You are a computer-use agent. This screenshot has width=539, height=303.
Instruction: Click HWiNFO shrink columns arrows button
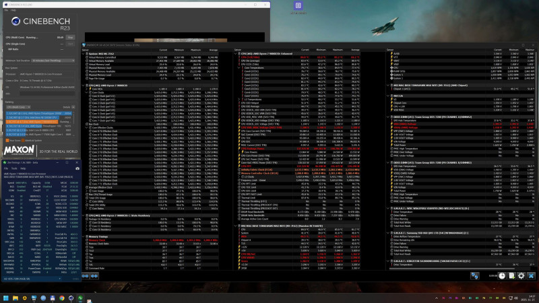click(x=94, y=275)
